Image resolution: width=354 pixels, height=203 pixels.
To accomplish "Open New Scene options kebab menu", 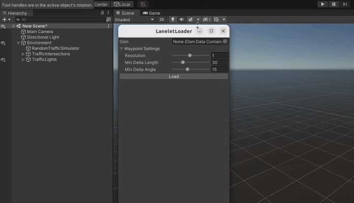I will [x=108, y=26].
